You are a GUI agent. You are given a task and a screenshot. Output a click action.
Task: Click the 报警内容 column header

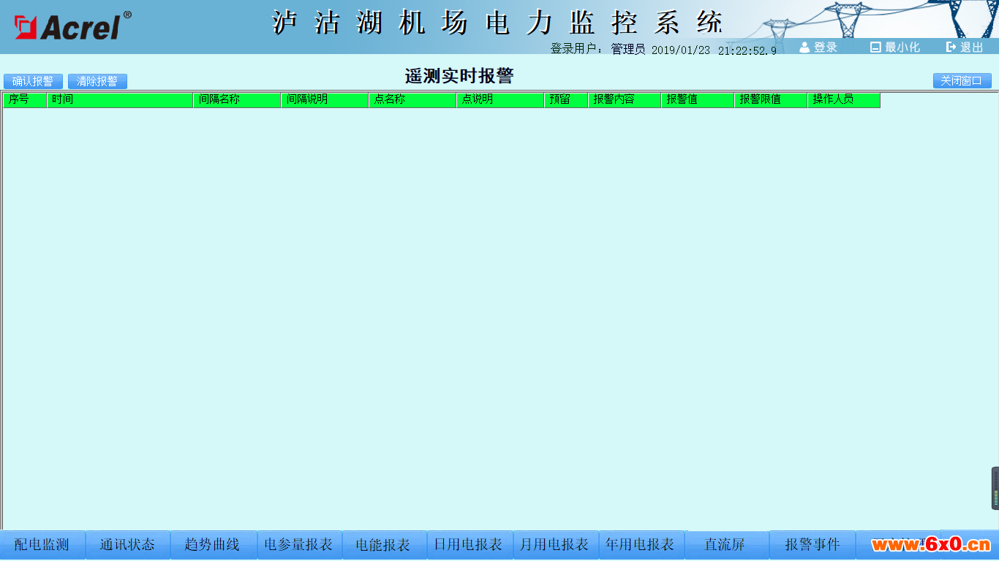(x=625, y=100)
